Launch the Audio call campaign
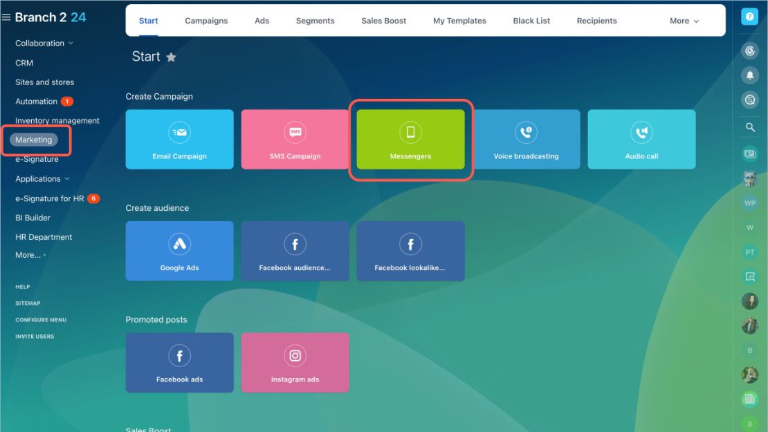 coord(641,140)
